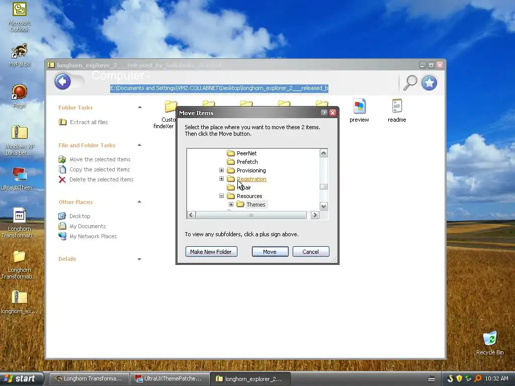
Task: Select the MyPal 68 desktop shortcut
Action: [20, 55]
